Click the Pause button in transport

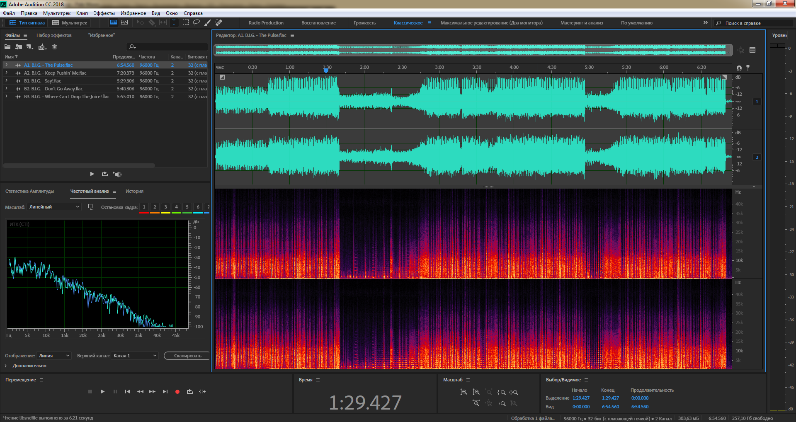[115, 391]
